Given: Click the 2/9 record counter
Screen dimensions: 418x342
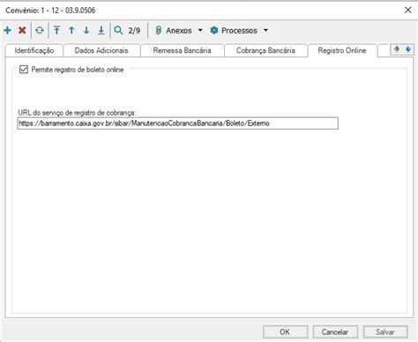Looking at the screenshot, I should (134, 30).
